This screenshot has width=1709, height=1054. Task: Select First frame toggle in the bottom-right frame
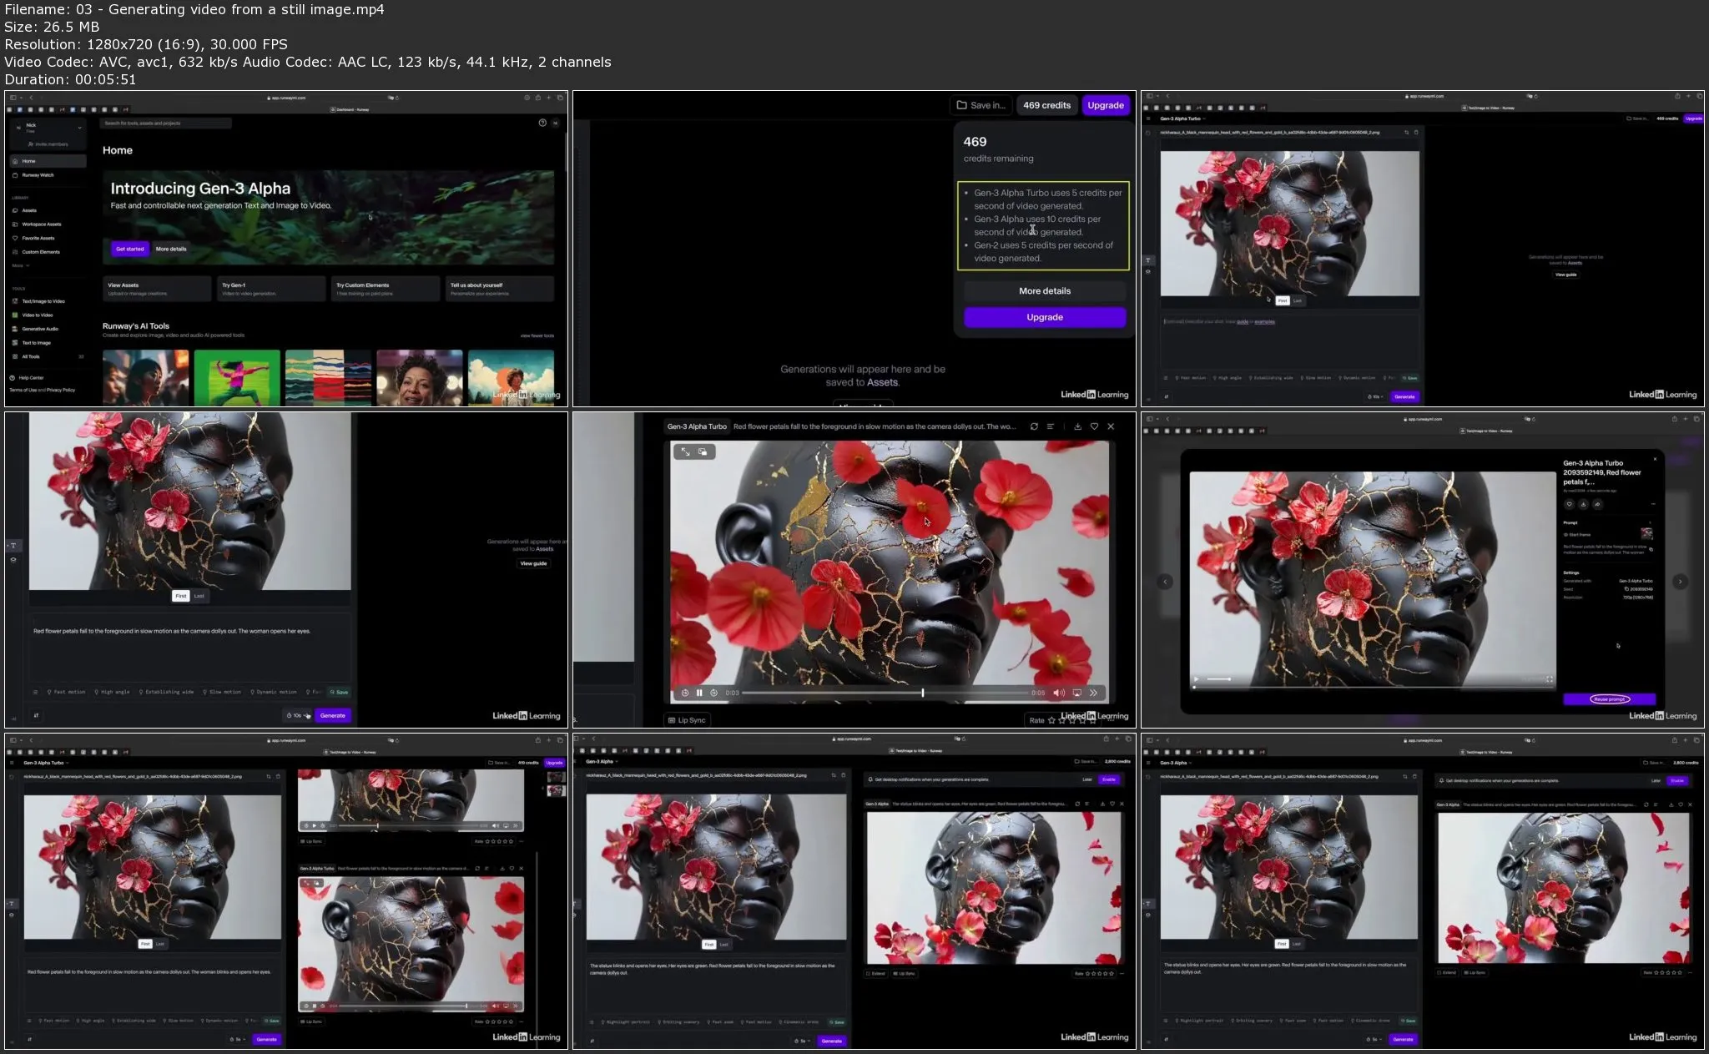click(1282, 944)
